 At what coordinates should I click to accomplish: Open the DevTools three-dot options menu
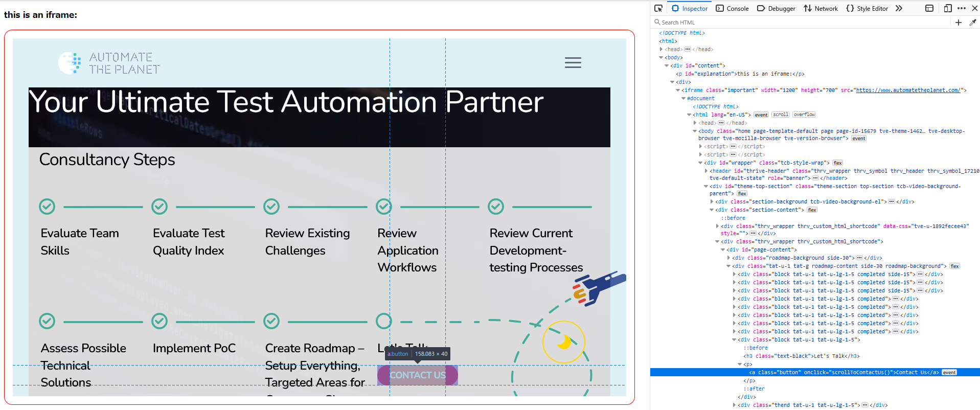[962, 8]
